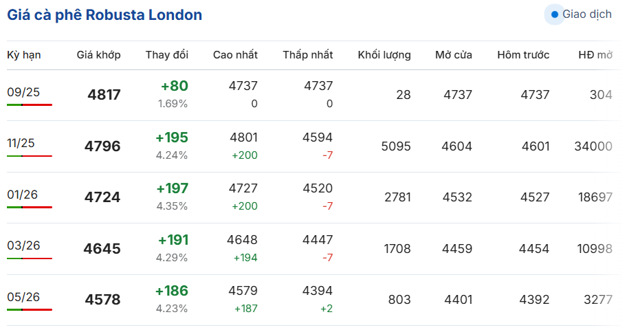627x330 pixels.
Task: Click the Giao dịch status label
Action: (587, 14)
